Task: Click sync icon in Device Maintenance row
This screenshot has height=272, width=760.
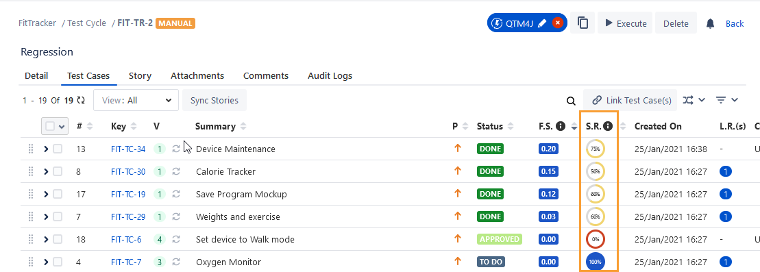Action: point(176,149)
